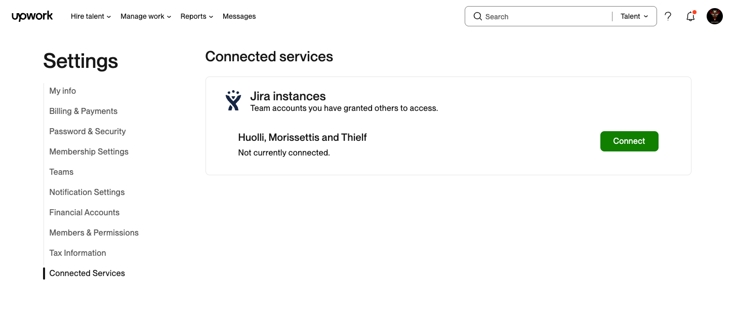Expand the Reports menu
The width and height of the screenshot is (735, 312).
(197, 16)
